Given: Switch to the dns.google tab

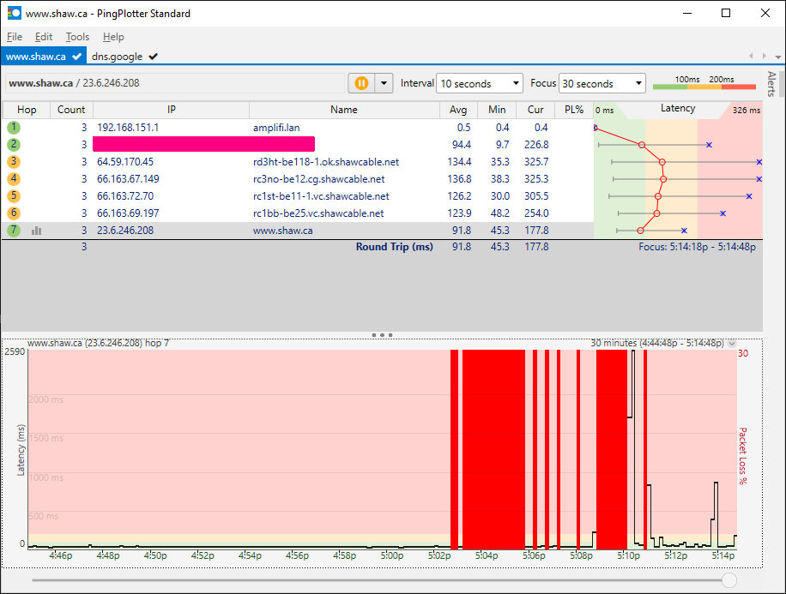Looking at the screenshot, I should (124, 57).
